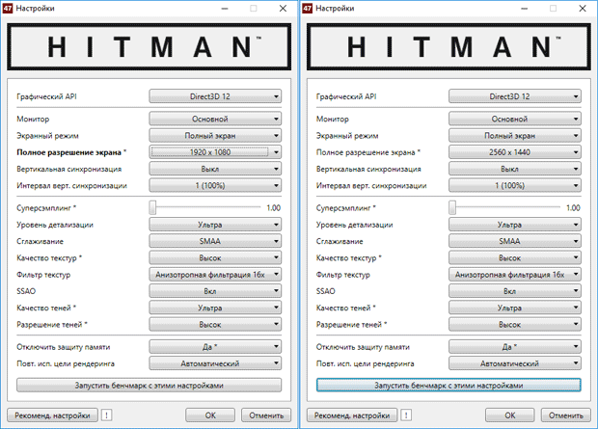Open Интервал верт. синхронизации dropdown in right window
The height and width of the screenshot is (429, 598).
click(515, 186)
